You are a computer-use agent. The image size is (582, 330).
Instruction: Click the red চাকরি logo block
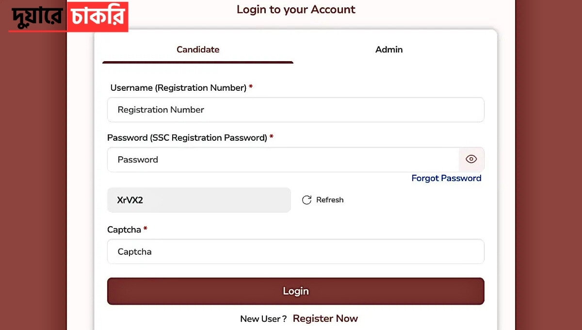click(x=97, y=17)
